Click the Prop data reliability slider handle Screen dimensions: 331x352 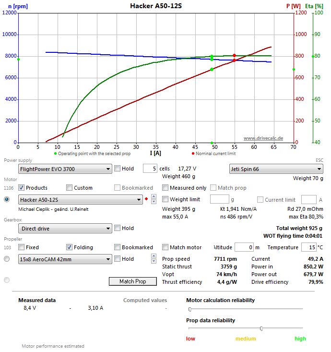(x=261, y=328)
